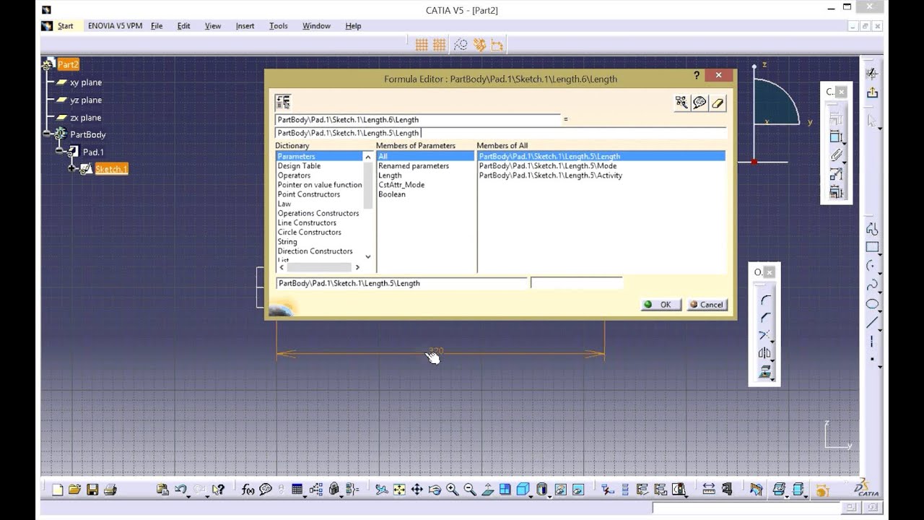Click the Exit workbench icon at right

872,92
